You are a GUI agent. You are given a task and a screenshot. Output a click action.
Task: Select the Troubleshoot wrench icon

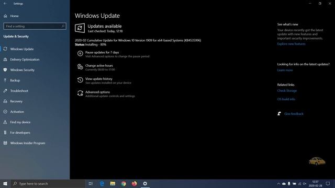pos(5,91)
